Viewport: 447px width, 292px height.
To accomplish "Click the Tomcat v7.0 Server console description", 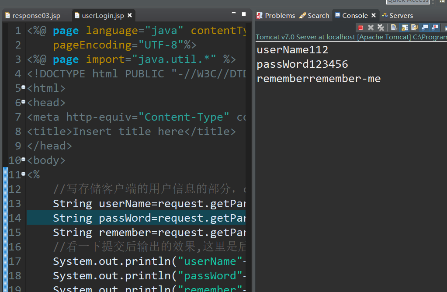I will [x=351, y=37].
